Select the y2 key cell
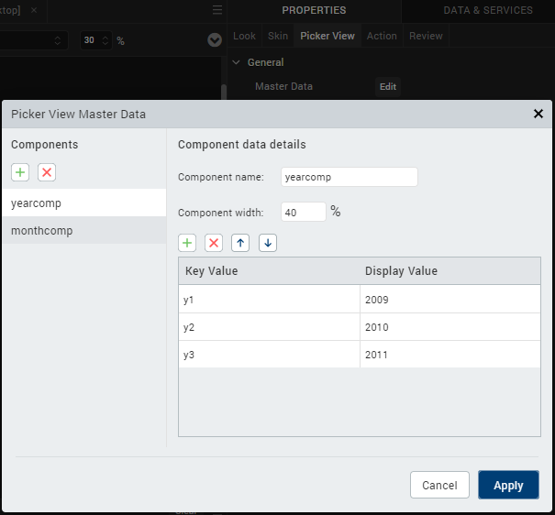 coord(270,327)
